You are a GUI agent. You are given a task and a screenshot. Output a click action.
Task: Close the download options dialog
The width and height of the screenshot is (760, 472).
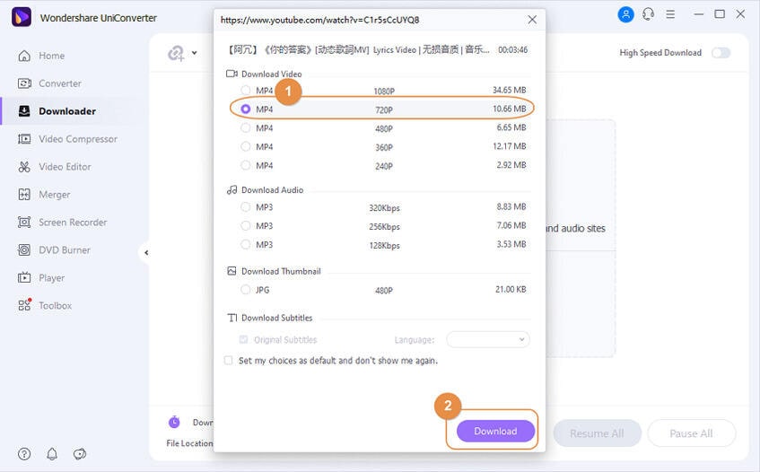click(x=532, y=20)
